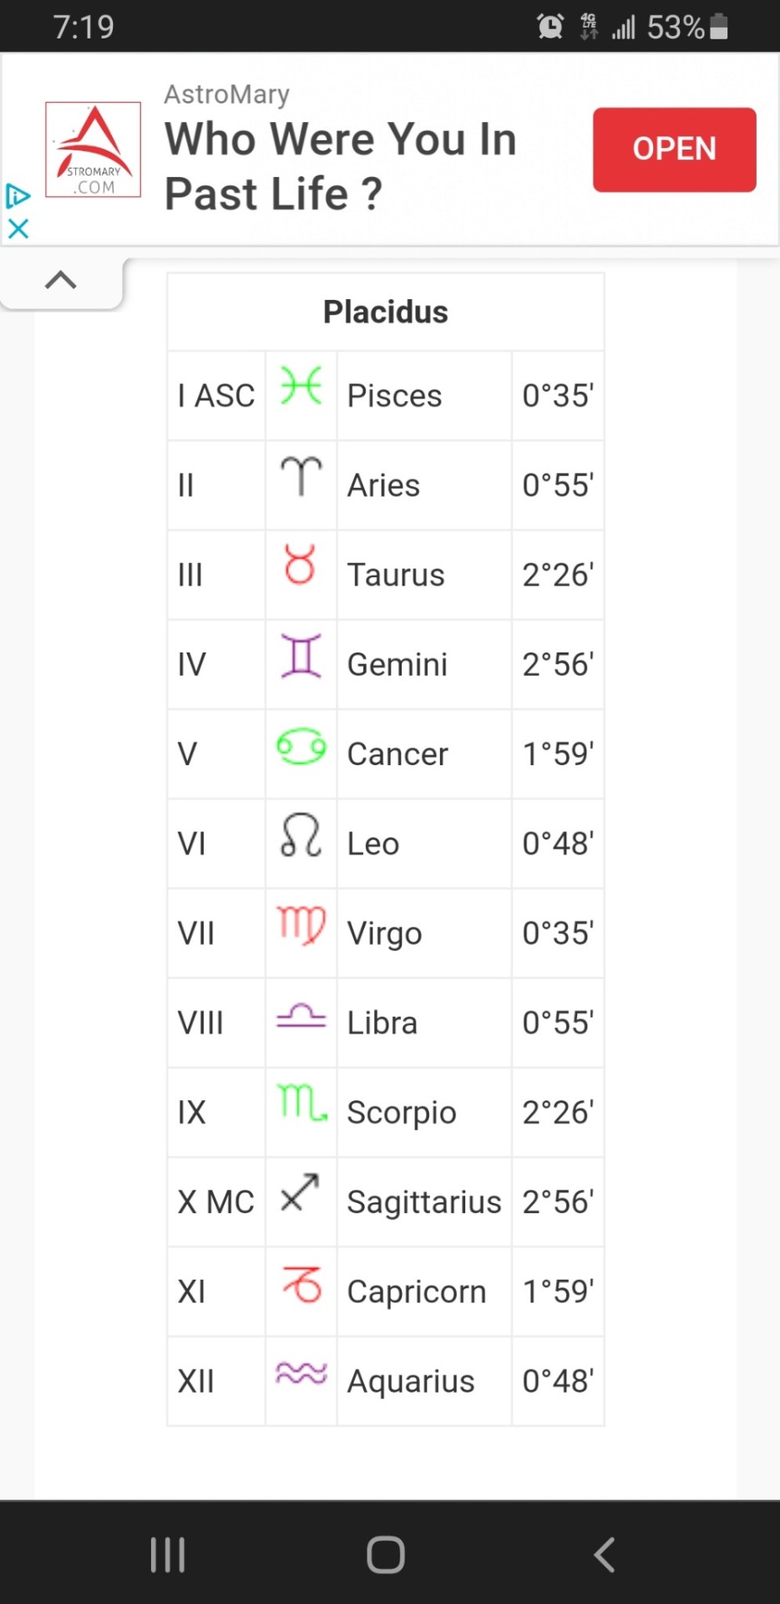Tap the Pisces zodiac symbol

301,386
